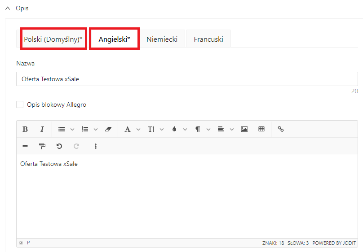The height and width of the screenshot is (252, 363).
Task: Insert an image into description
Action: click(x=244, y=129)
